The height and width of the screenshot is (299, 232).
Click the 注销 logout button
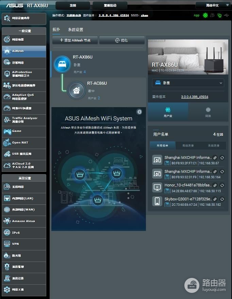pos(73,5)
